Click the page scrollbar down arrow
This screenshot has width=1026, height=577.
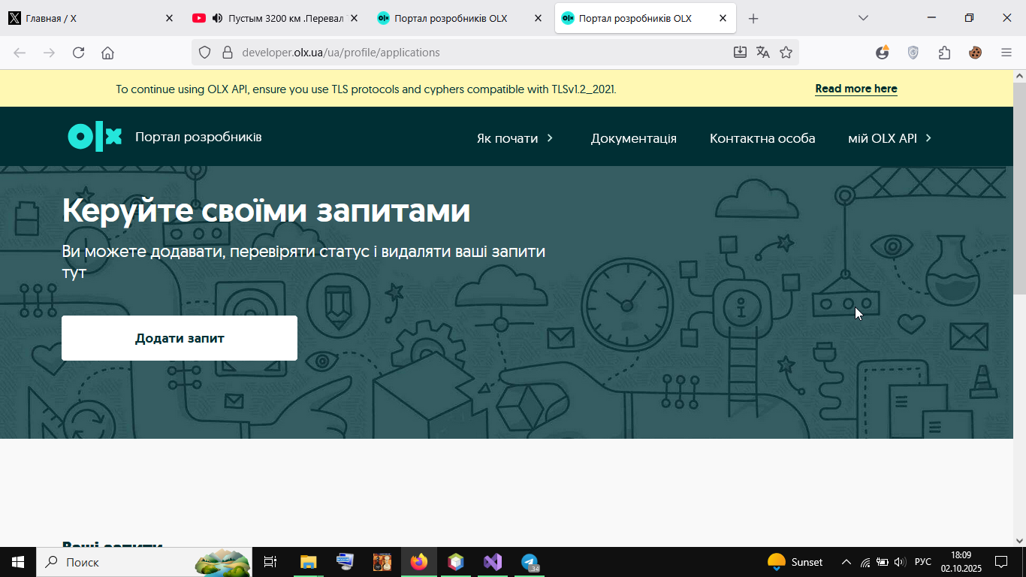(1019, 539)
